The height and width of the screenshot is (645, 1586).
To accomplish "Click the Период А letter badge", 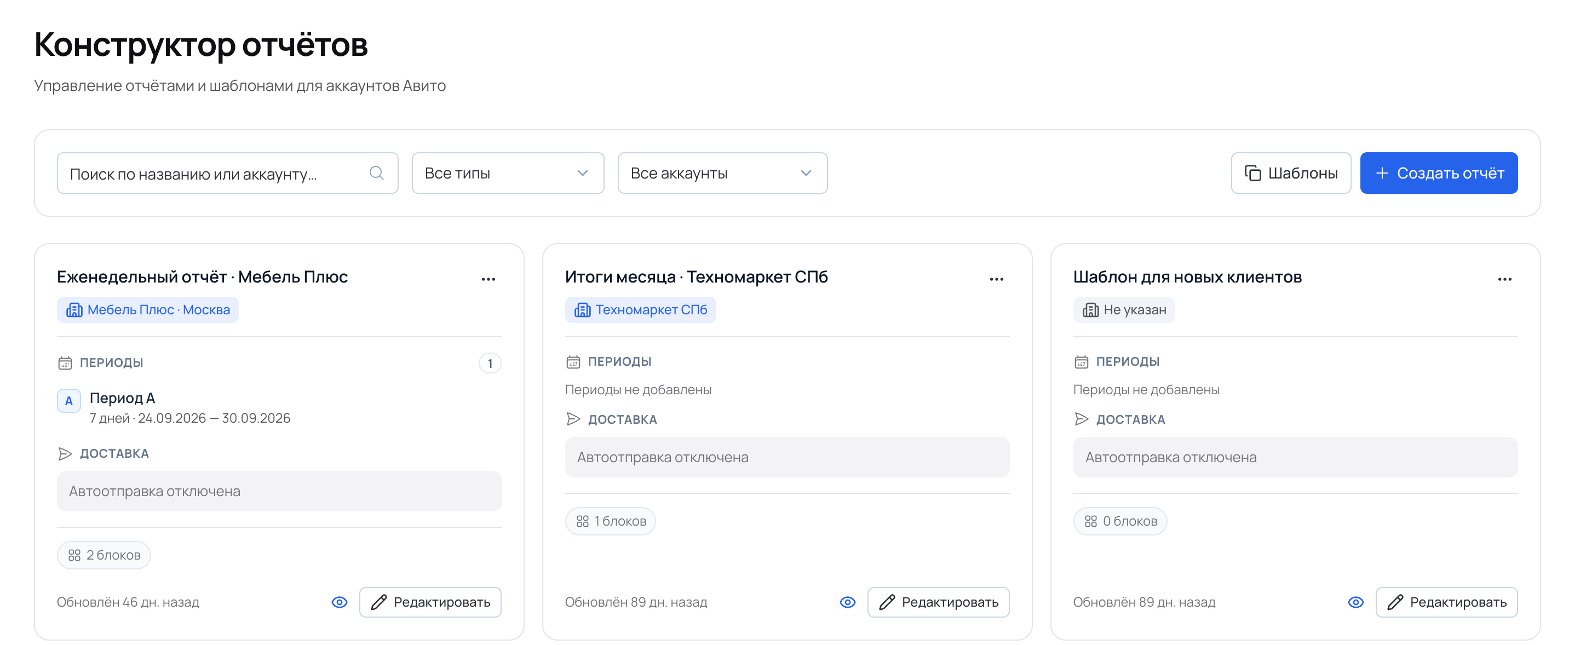I will point(68,400).
